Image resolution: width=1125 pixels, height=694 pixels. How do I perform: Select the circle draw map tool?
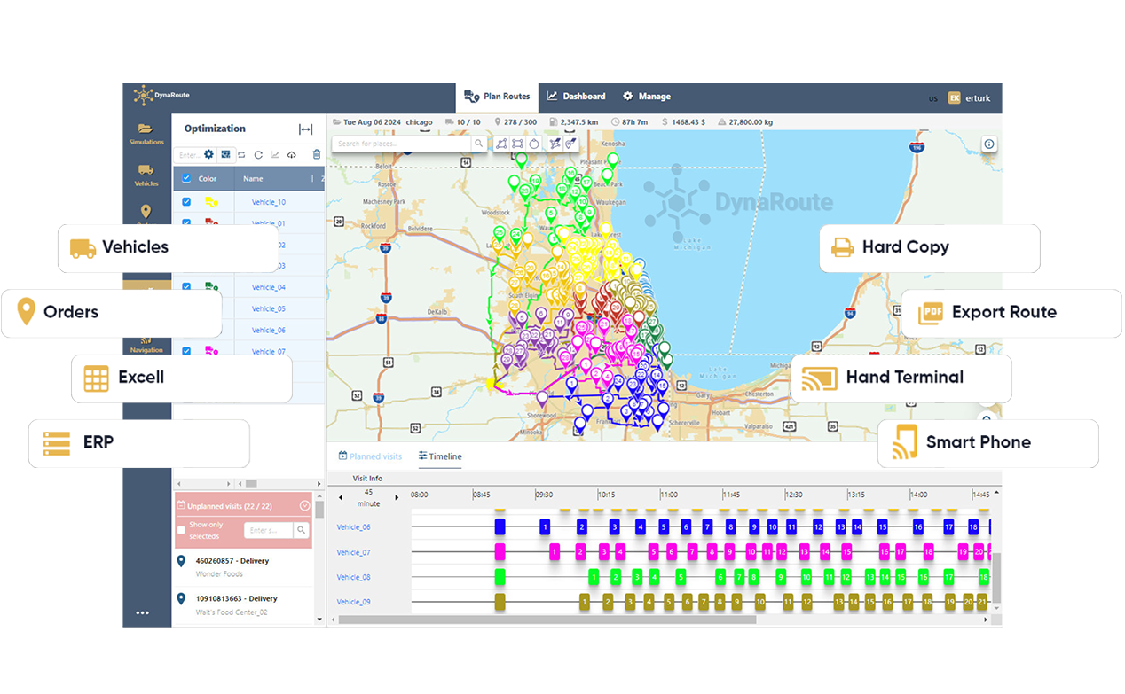pyautogui.click(x=534, y=143)
